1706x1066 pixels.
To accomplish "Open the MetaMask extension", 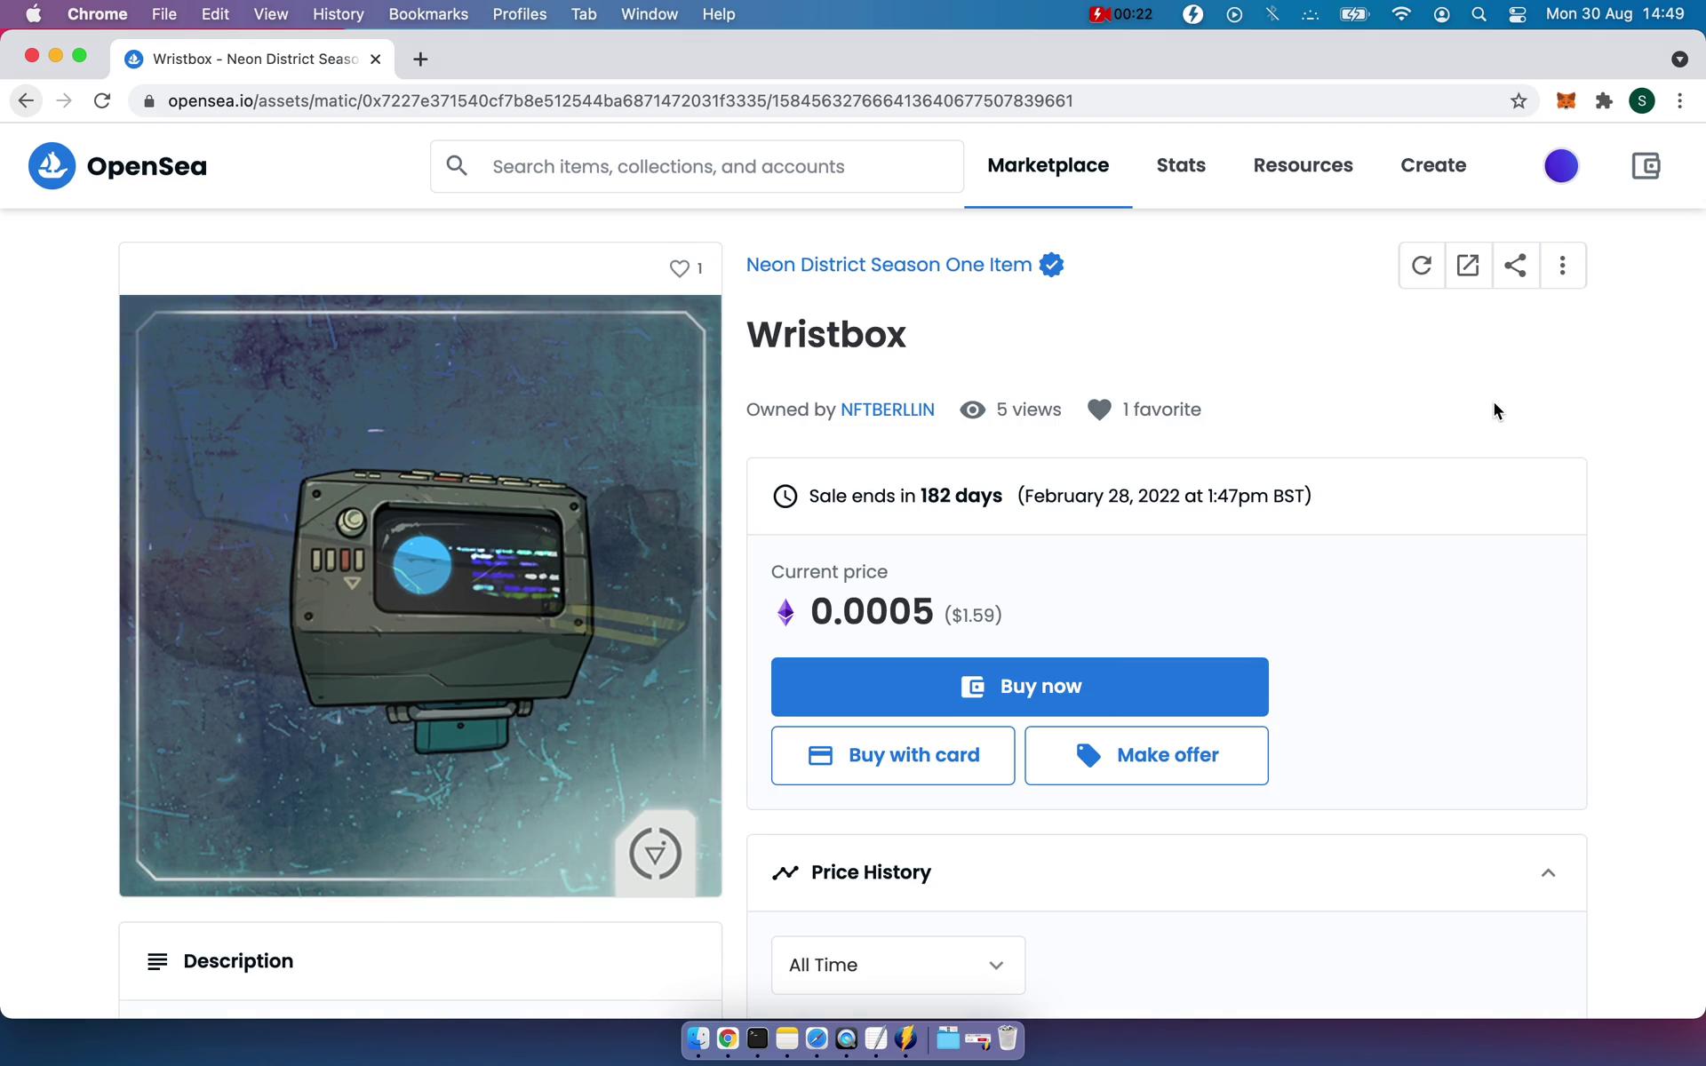I will 1566,100.
